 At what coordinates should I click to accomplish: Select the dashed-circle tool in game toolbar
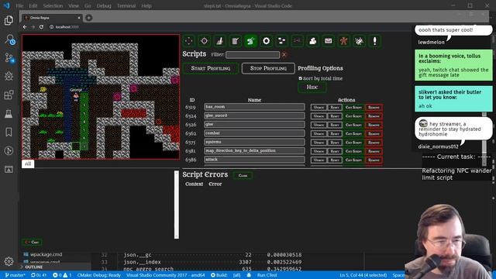[x=188, y=41]
